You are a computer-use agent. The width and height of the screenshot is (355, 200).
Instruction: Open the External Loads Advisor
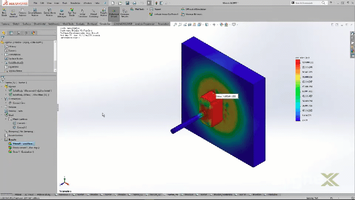[x=35, y=12]
